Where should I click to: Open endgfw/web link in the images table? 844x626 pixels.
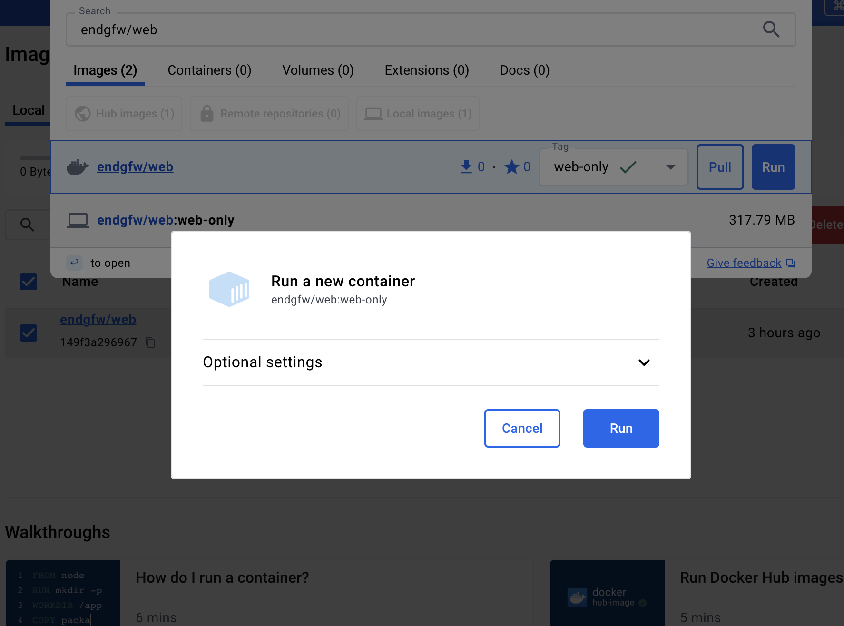click(98, 320)
